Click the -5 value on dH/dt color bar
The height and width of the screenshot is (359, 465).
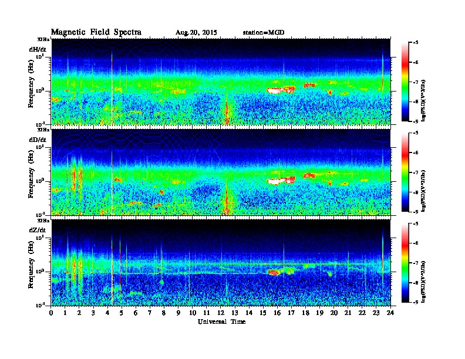pos(416,43)
